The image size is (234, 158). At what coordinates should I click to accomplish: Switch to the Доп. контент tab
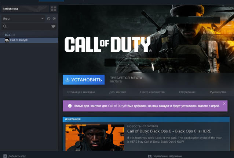[x=117, y=92]
